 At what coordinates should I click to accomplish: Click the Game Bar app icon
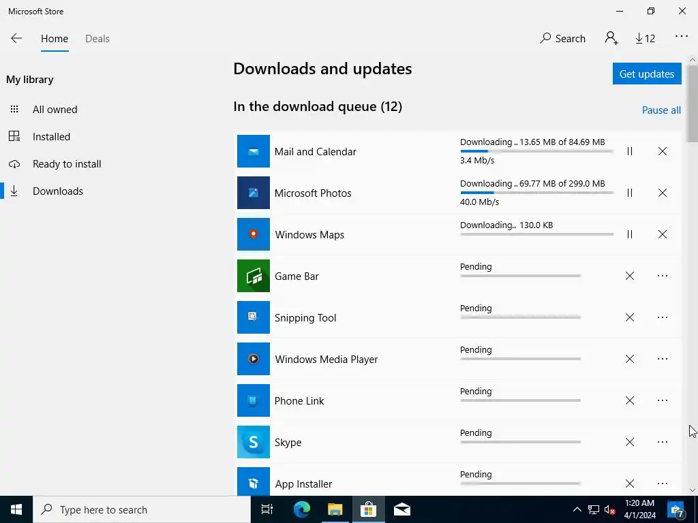(254, 276)
